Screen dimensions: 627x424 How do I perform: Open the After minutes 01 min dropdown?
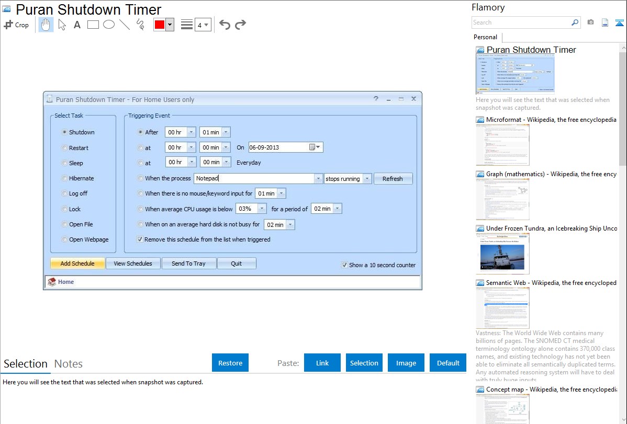pyautogui.click(x=226, y=132)
